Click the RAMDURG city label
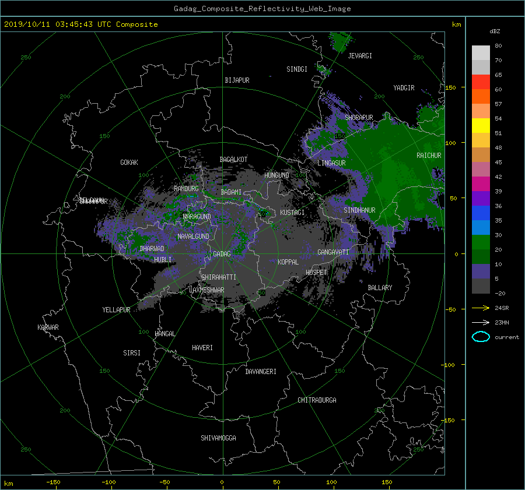Screen dimensions: 525x490 186,189
